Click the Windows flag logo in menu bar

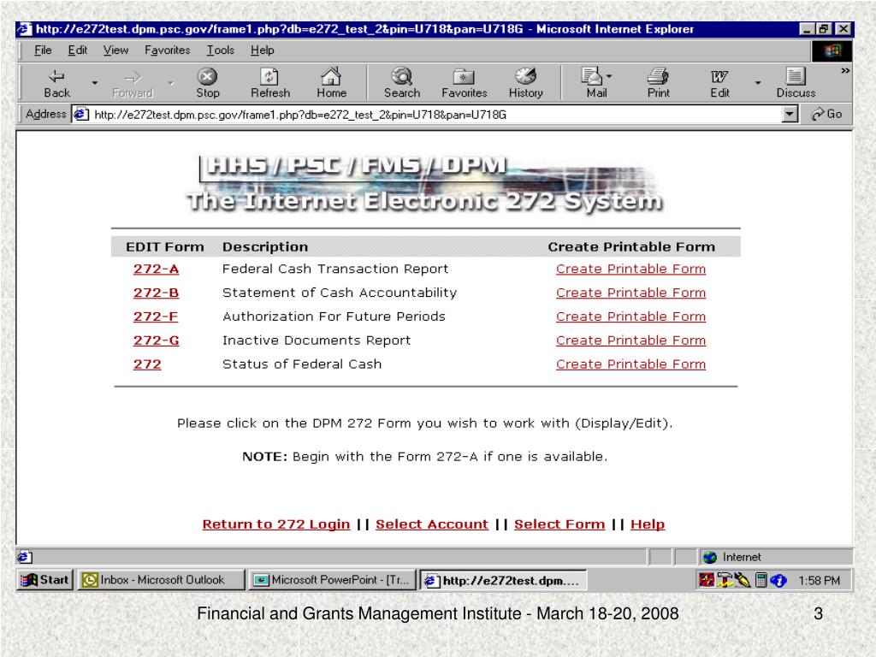[x=832, y=50]
